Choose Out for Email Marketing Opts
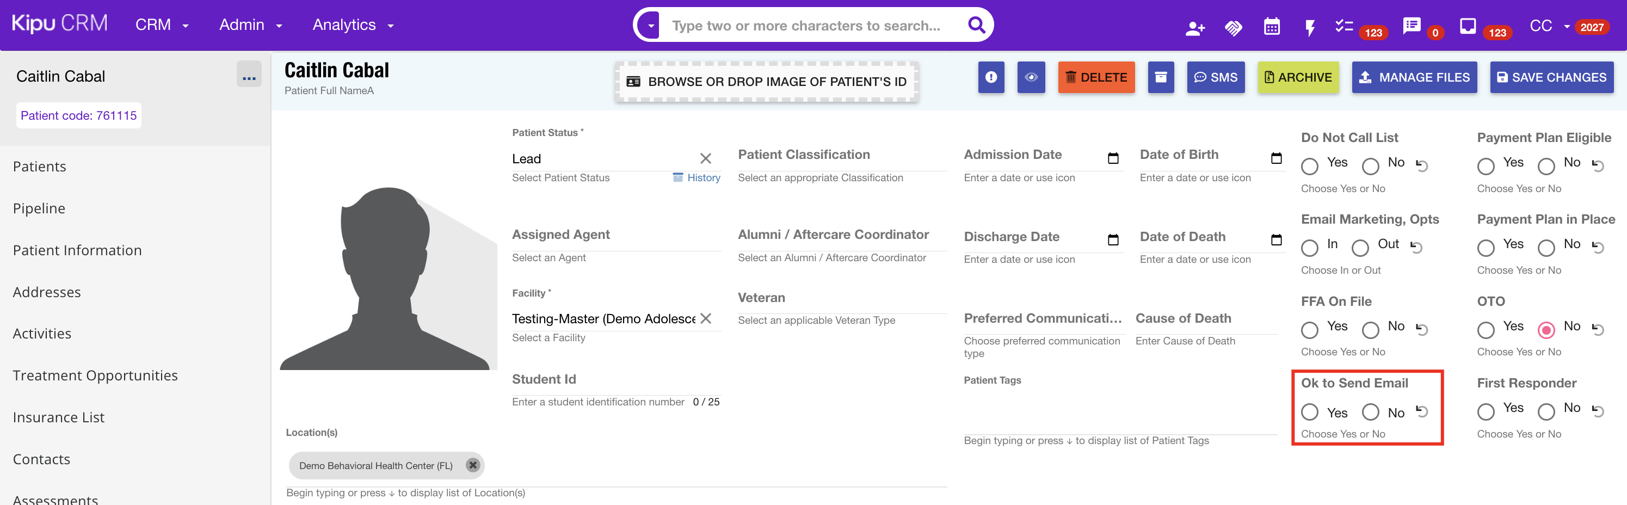 (x=1360, y=248)
